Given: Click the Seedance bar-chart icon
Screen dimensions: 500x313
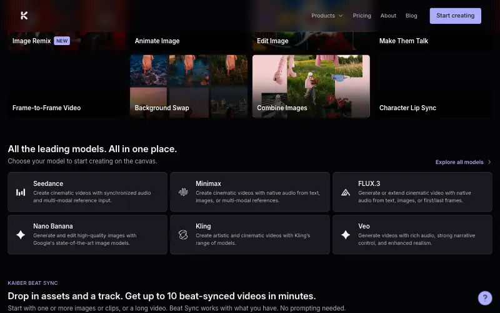Looking at the screenshot, I should point(21,192).
